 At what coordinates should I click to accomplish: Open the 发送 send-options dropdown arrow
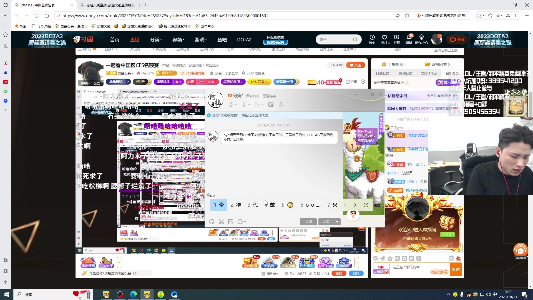[x=337, y=222]
